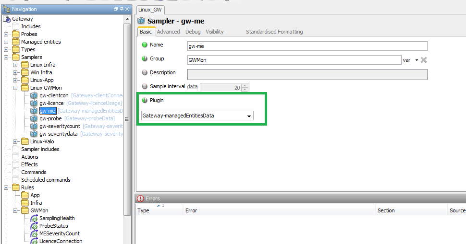Expand the Probes tree folder
This screenshot has width=466, height=244.
[x=6, y=34]
